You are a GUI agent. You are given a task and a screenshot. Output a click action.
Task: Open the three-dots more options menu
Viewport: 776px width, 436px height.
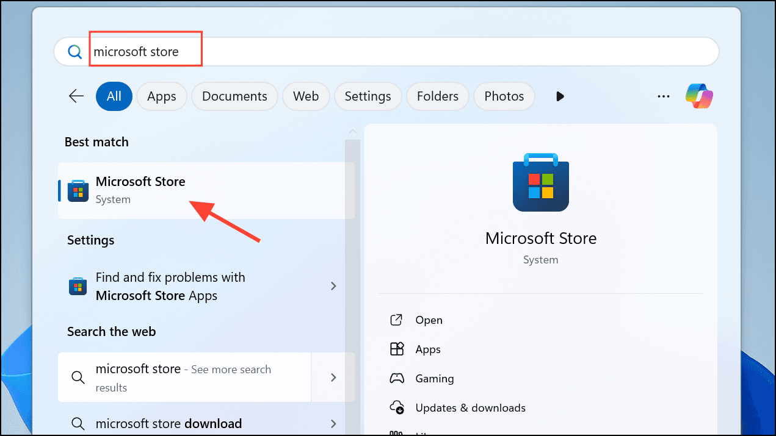[664, 96]
